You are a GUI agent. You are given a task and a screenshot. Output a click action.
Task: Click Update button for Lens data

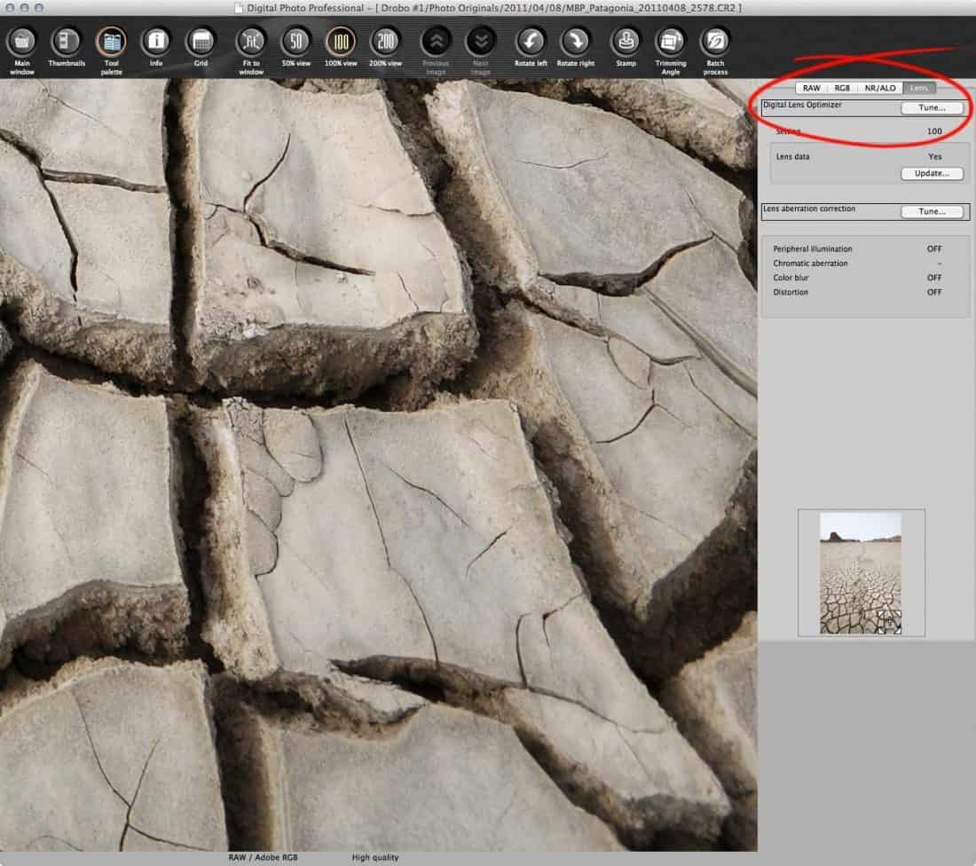(932, 174)
